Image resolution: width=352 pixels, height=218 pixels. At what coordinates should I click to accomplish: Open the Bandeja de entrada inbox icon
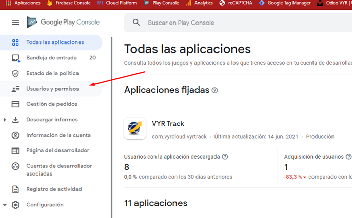pos(15,58)
